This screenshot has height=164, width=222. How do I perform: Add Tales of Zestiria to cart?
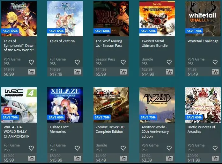pos(77,72)
